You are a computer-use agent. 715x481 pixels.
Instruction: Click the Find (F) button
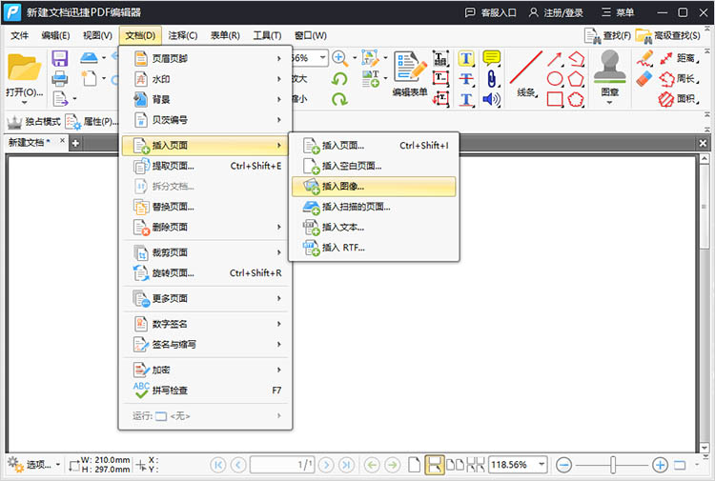pyautogui.click(x=608, y=35)
